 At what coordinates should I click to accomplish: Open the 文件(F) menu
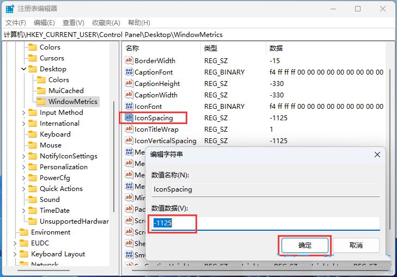coord(16,22)
